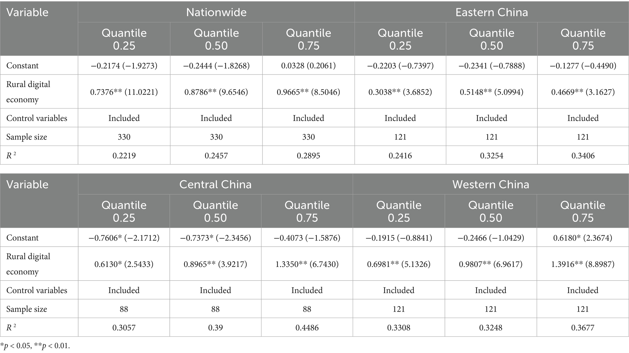The image size is (629, 353).
Task: Click the Nationwide column group header
Action: 216,12
